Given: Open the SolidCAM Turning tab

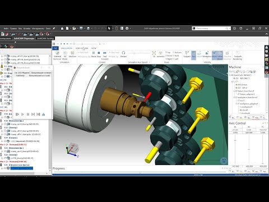Looking at the screenshot, I should (45, 38).
